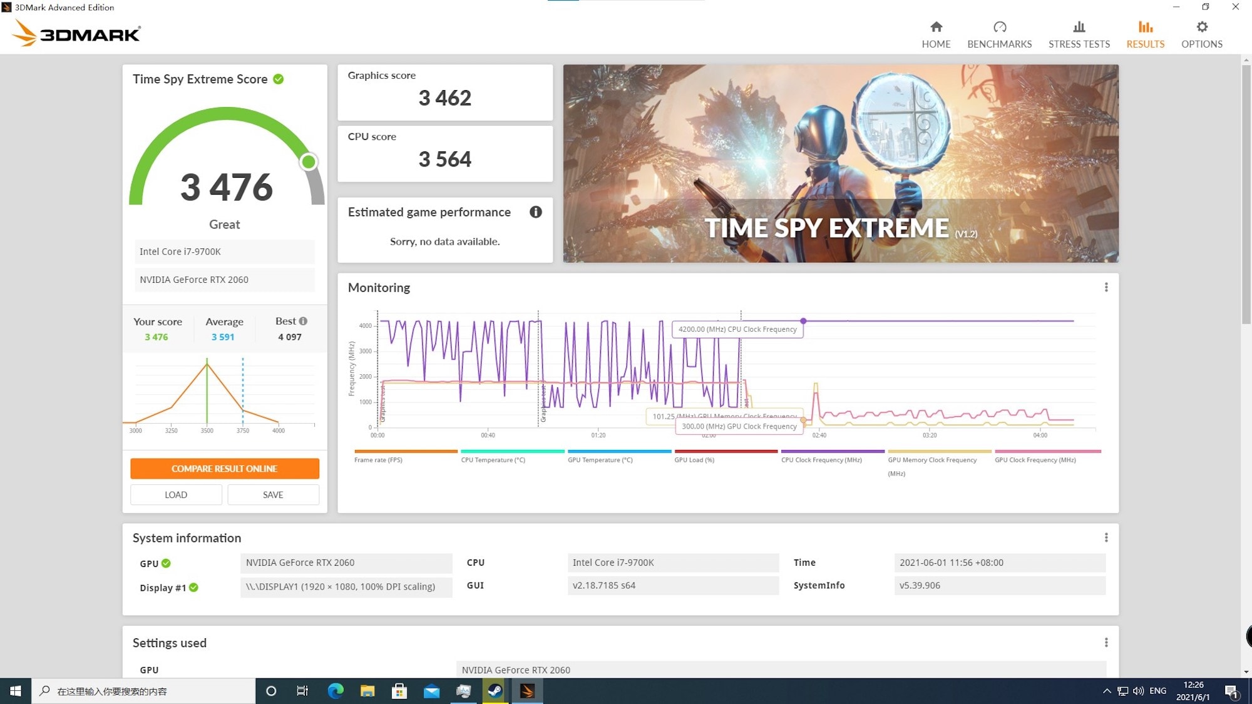
Task: Click the Your score value 3 476
Action: [x=156, y=337]
